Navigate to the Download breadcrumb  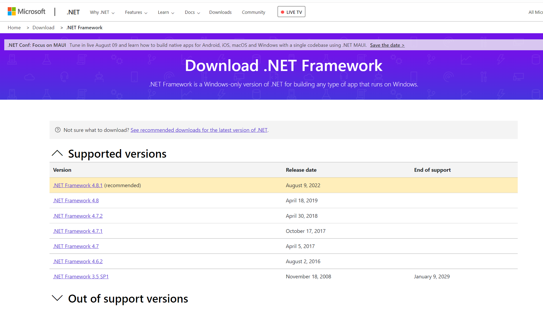[x=43, y=28]
